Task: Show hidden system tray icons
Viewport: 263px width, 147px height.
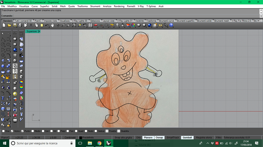Action: coord(208,143)
